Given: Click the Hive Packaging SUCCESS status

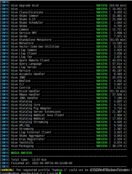Looking at the screenshot, I should [102, 146].
